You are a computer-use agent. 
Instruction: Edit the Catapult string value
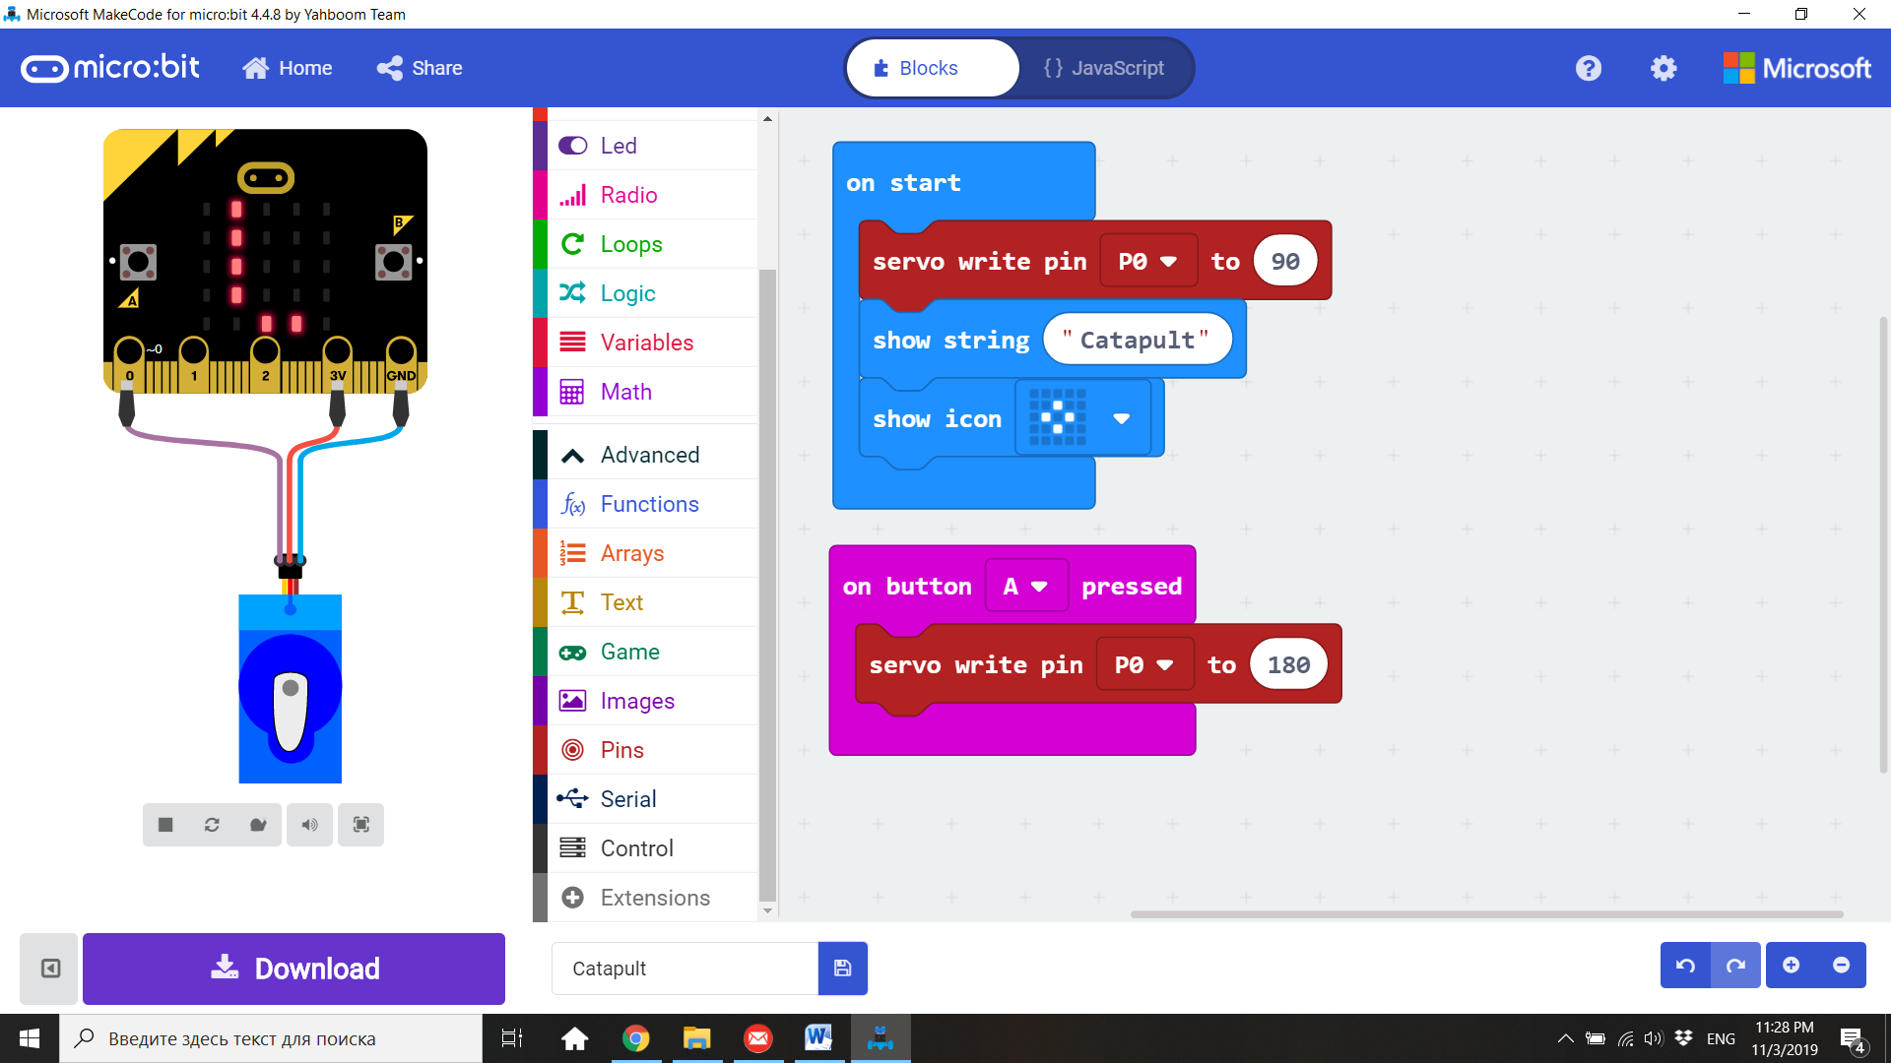tap(1138, 340)
